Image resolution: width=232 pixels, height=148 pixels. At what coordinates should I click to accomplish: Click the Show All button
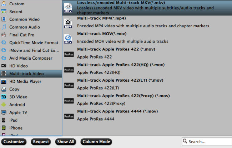coord(66,142)
